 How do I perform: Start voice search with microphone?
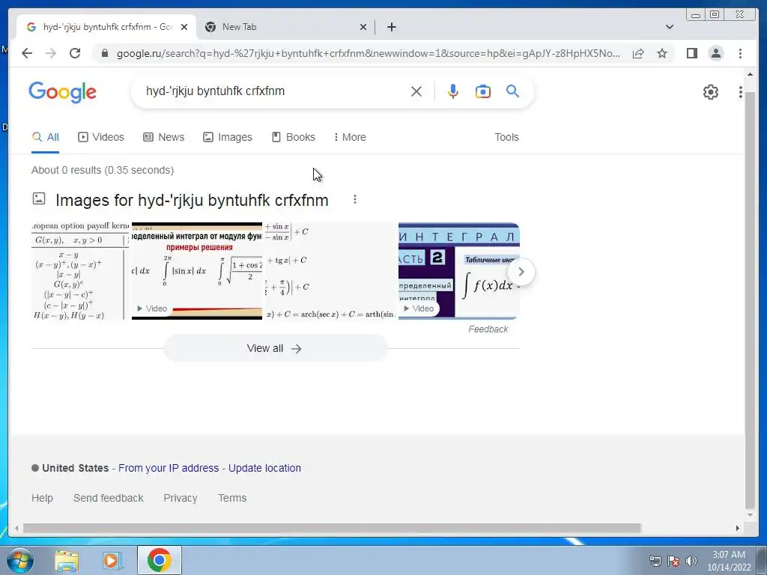(x=453, y=91)
